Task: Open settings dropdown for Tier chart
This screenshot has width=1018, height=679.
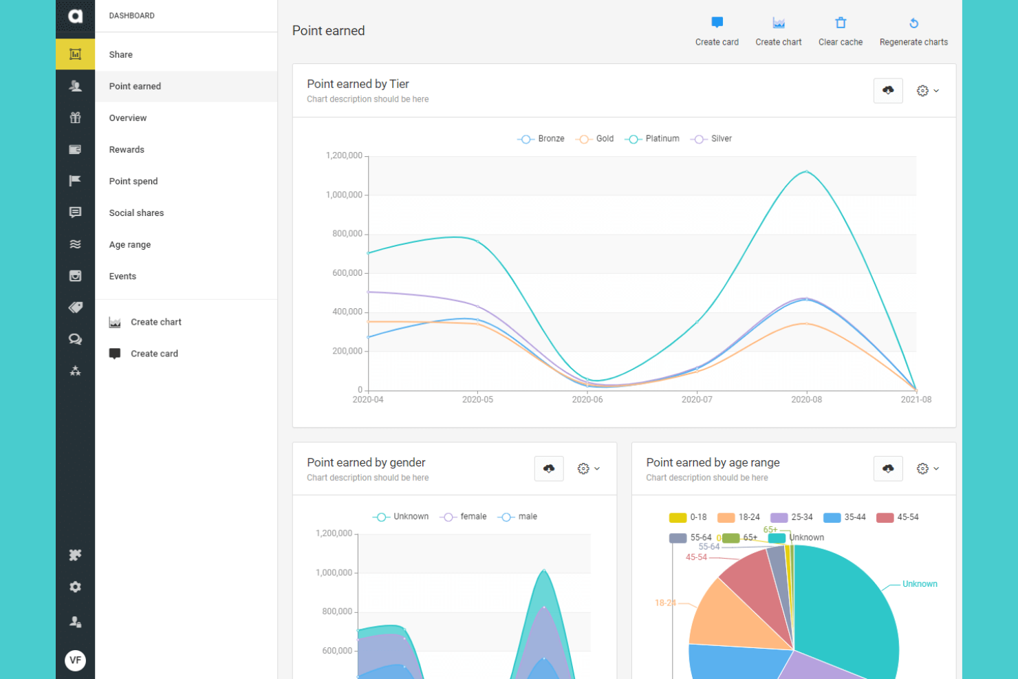Action: [x=927, y=91]
